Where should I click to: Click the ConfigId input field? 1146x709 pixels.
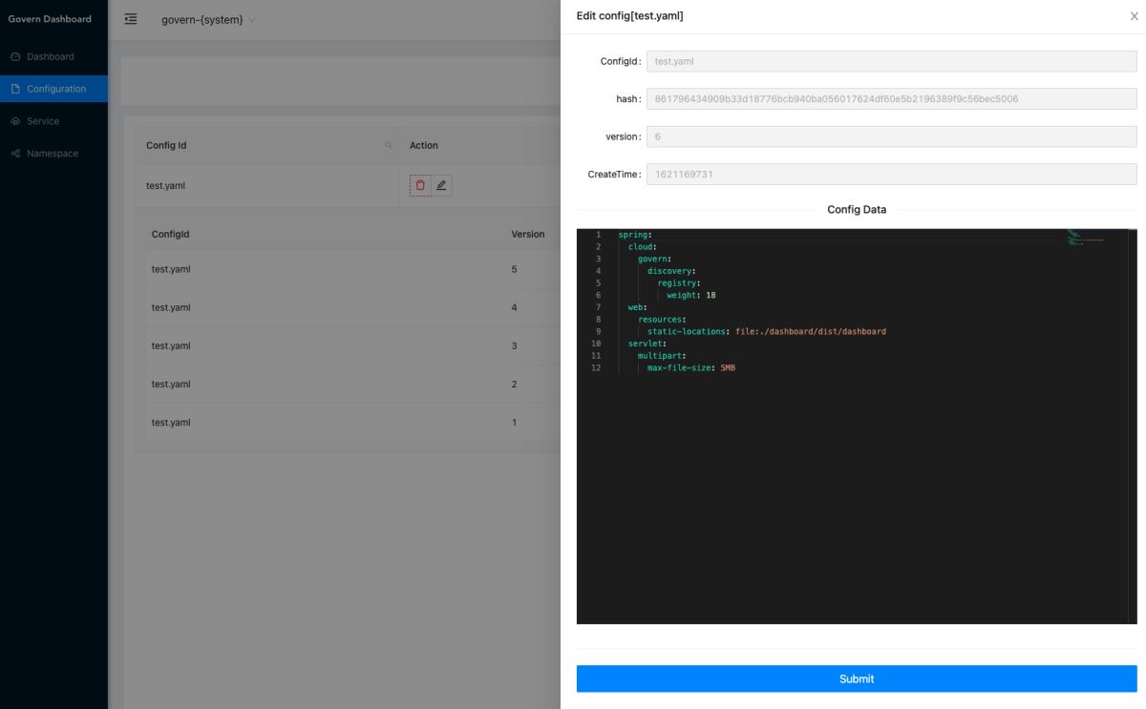(891, 61)
